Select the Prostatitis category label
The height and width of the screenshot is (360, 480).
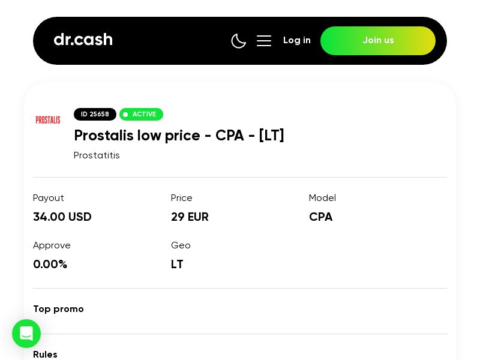(97, 155)
